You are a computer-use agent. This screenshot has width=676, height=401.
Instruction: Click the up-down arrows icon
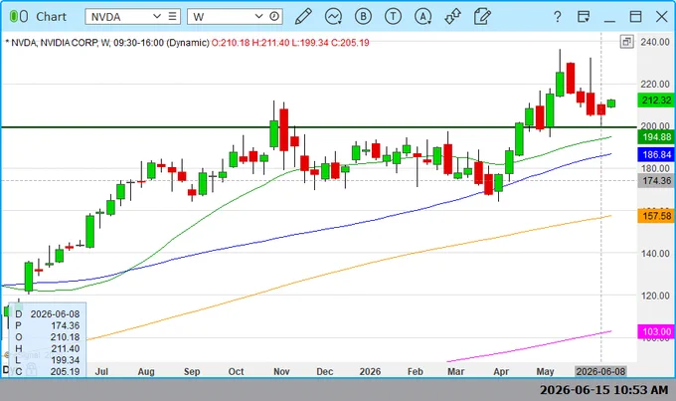(452, 17)
